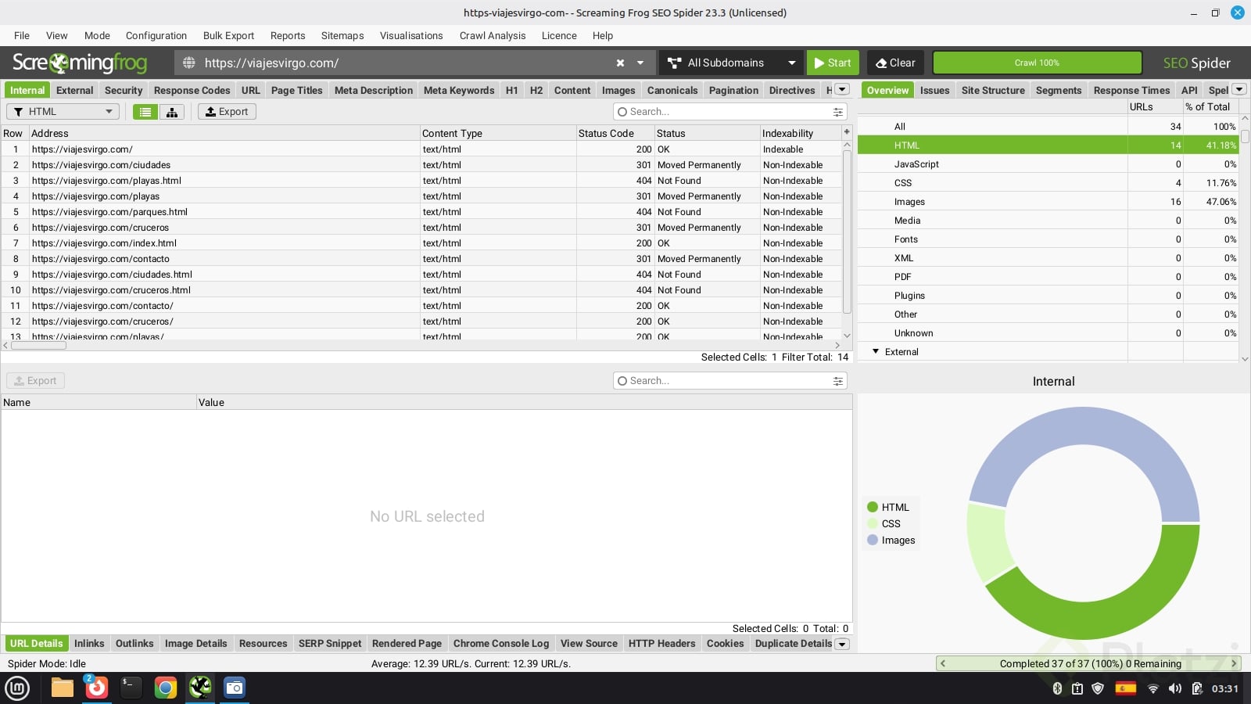Click the upper Export button

227,112
